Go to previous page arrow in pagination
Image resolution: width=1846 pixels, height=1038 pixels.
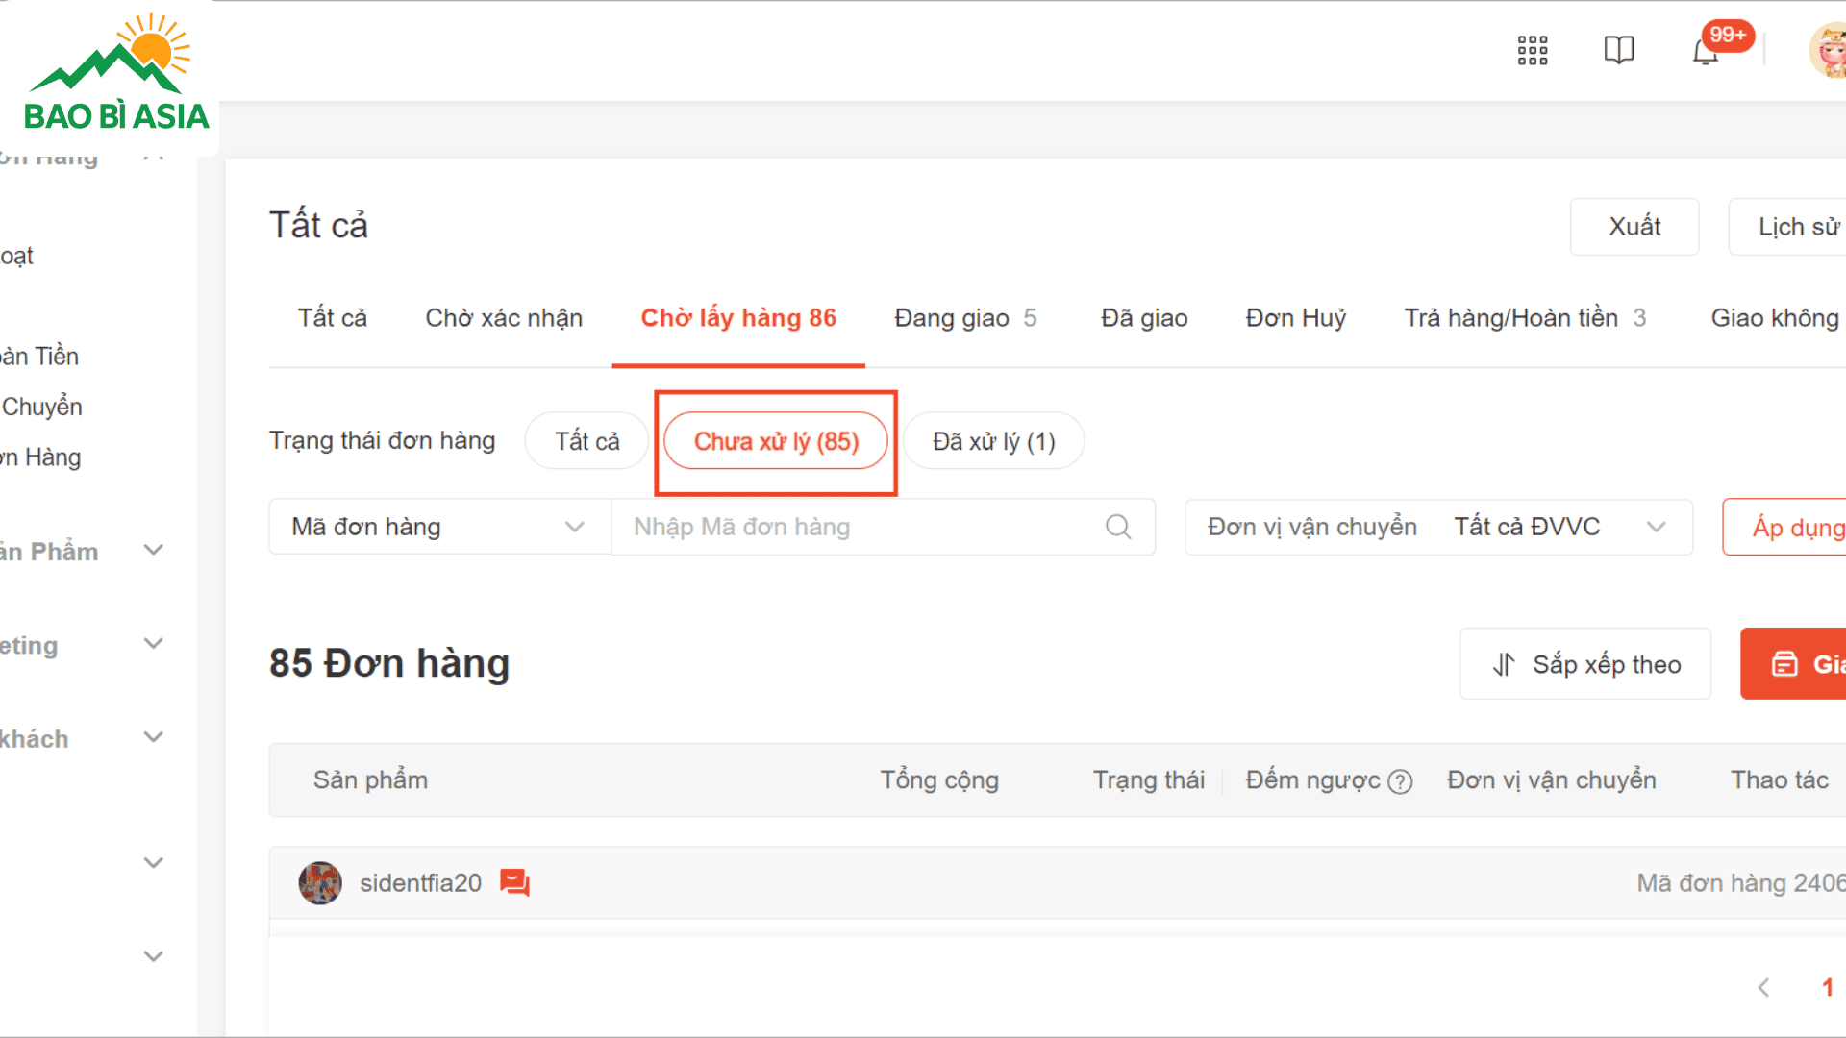coord(1763,987)
